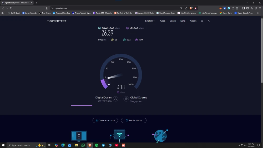Click the user account icon in header

tap(209, 21)
